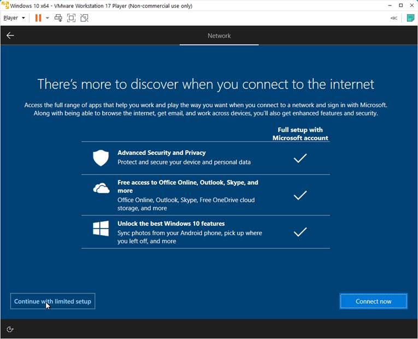
Task: Click checkmark for Unlock best Windows features
Action: click(300, 232)
